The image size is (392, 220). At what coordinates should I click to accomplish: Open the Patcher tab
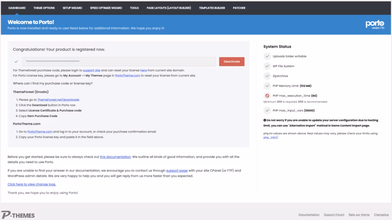239,8
